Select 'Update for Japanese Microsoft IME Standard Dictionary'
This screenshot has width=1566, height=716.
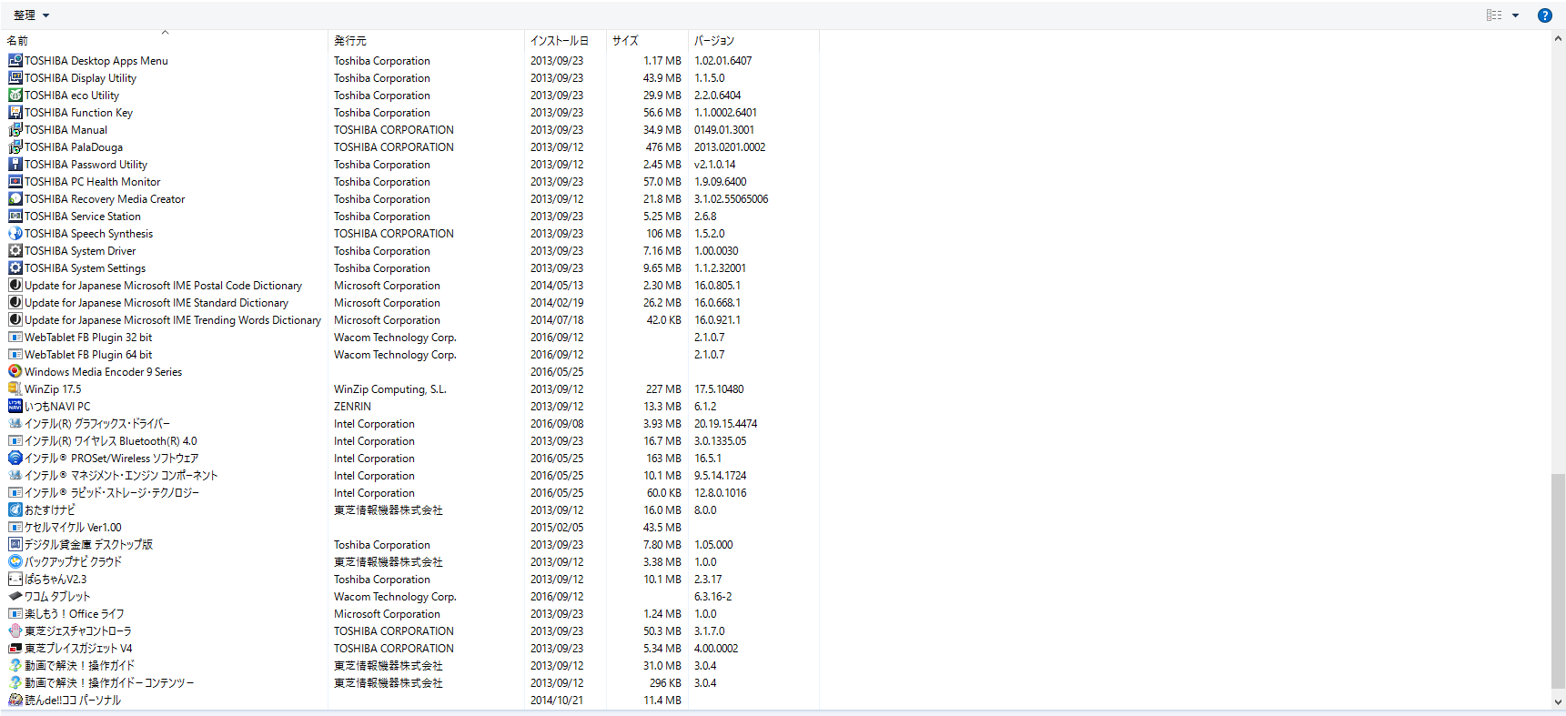(x=157, y=303)
